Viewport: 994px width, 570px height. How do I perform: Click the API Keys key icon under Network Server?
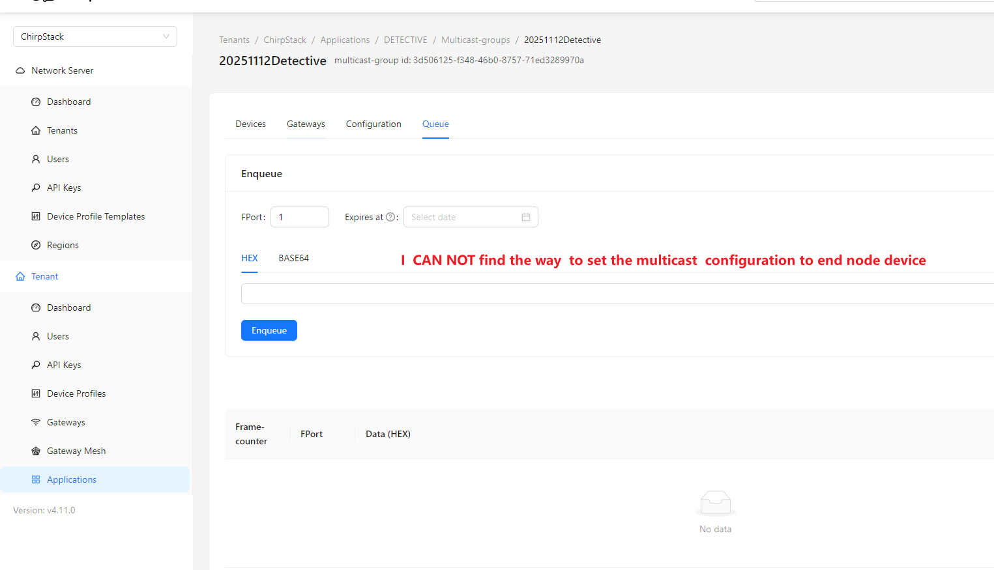point(36,188)
